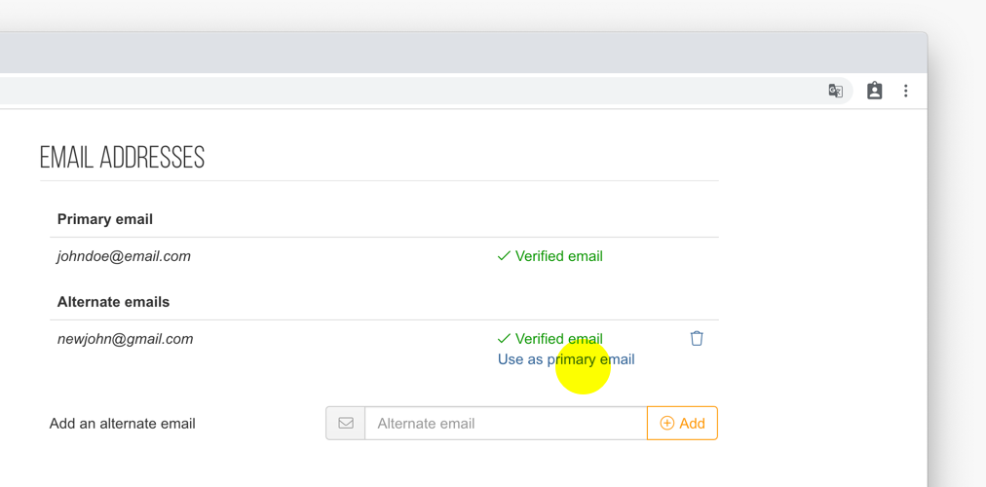Viewport: 986px width, 487px height.
Task: Click the "Email Addresses" section heading
Action: click(122, 157)
